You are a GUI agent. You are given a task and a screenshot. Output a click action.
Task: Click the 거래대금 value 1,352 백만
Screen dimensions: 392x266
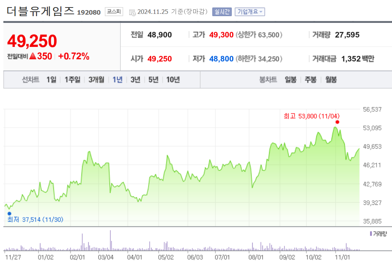[358, 59]
